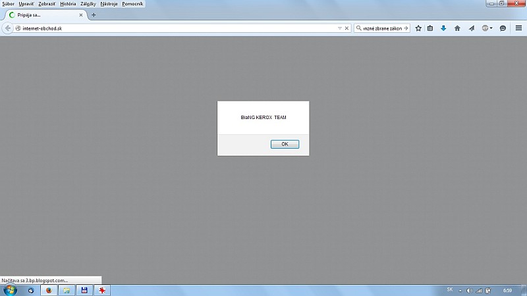Screen dimensions: 527x296
Task: Click the paper plane share icon
Action: 471,28
